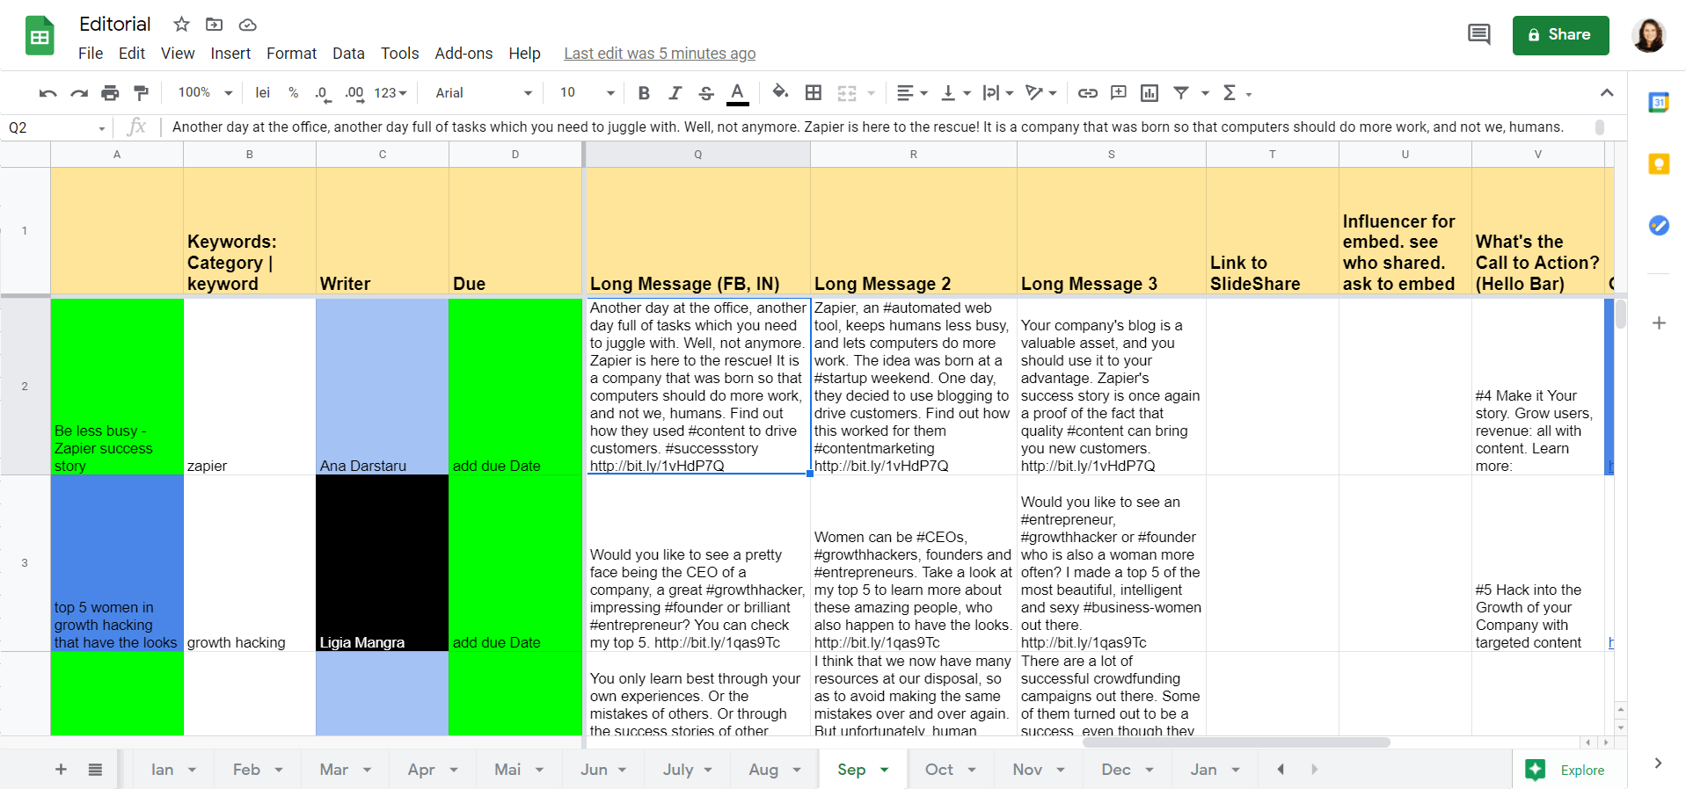Open the font size dropdown
Image resolution: width=1686 pixels, height=789 pixels.
587,93
